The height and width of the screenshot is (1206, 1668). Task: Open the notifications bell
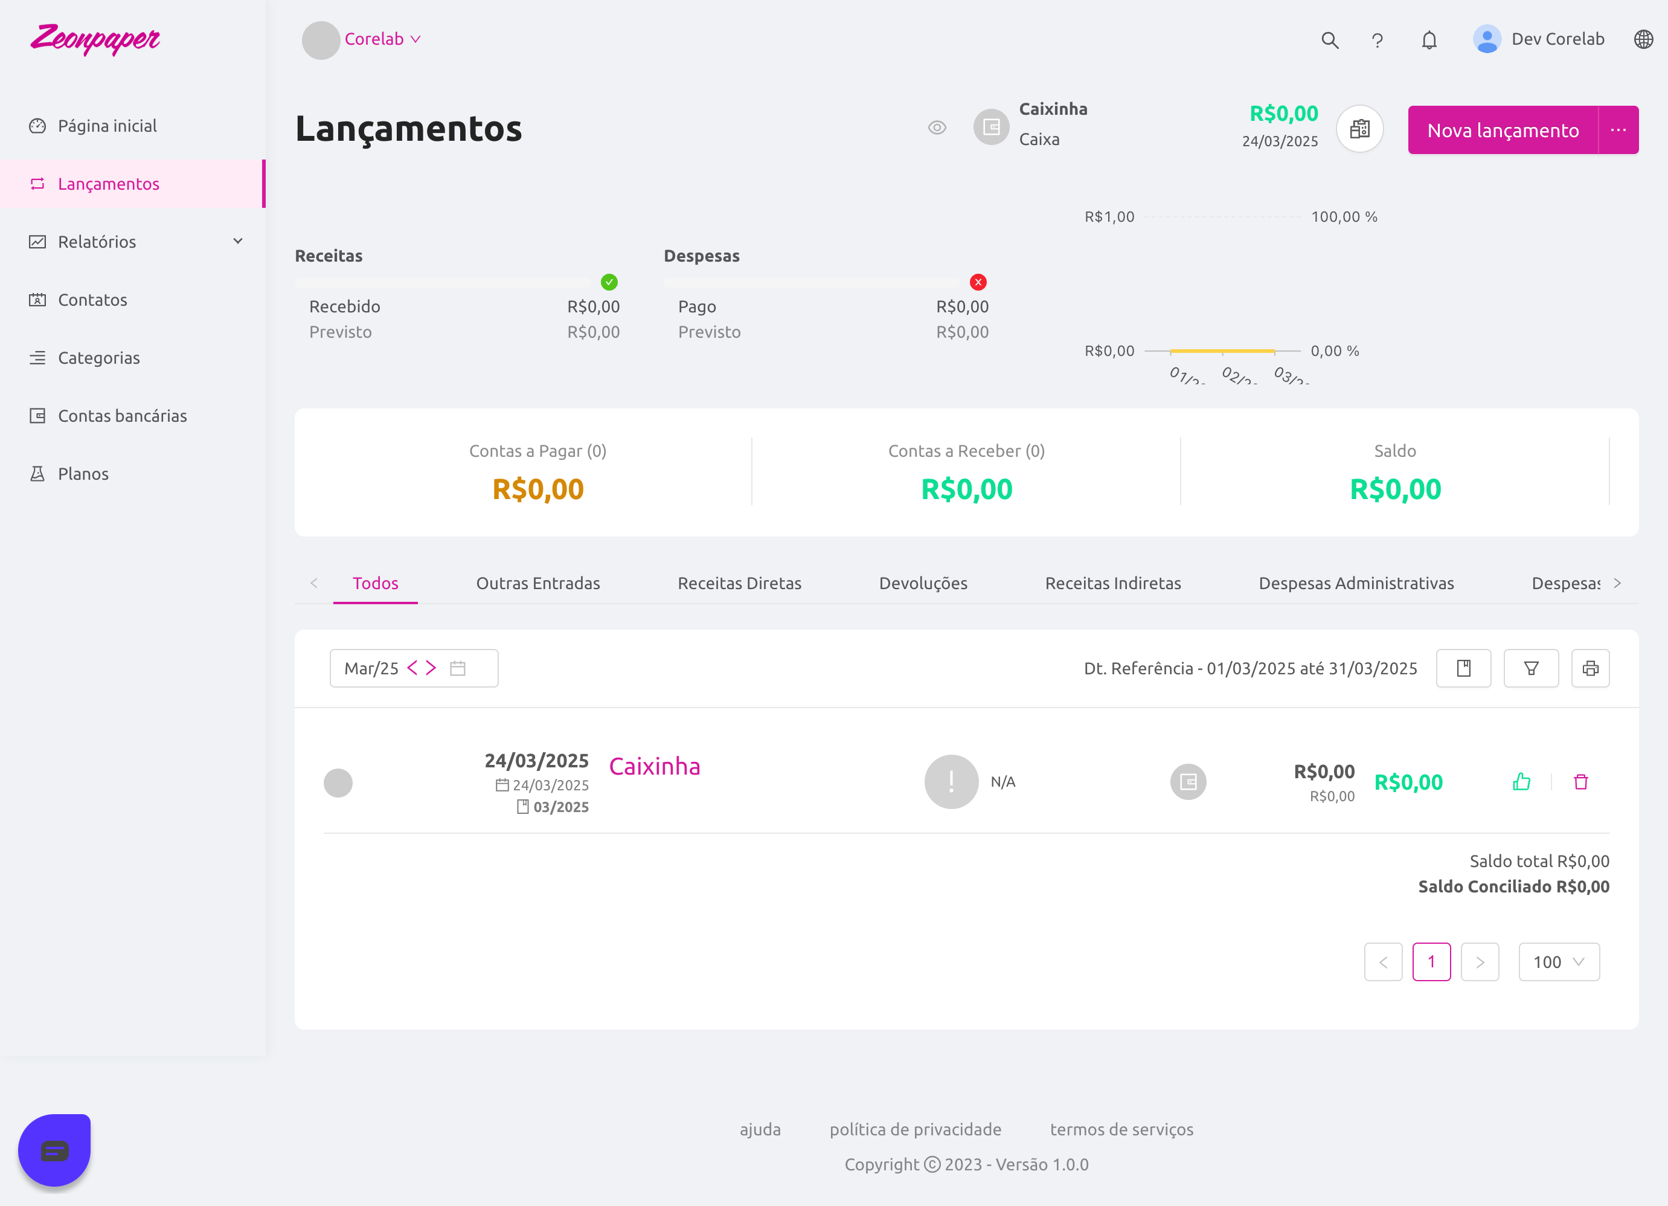pyautogui.click(x=1428, y=40)
